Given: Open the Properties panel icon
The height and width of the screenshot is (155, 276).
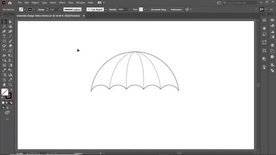Looking at the screenshot, I should [264, 20].
